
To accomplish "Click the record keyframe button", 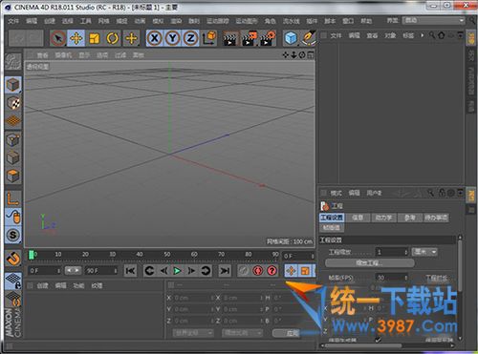I will tap(244, 271).
